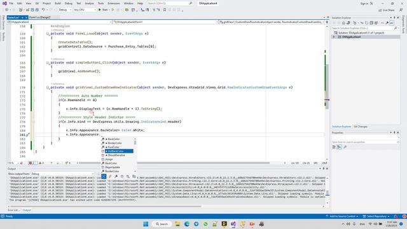Screen dimensions: 407x229
Task: Click Sign in link
Action: [x=364, y=3]
